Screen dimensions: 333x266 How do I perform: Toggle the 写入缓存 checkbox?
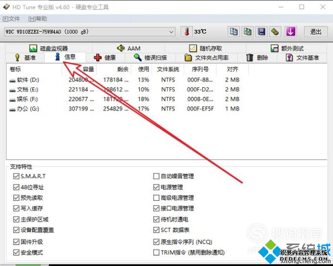[x=16, y=208]
